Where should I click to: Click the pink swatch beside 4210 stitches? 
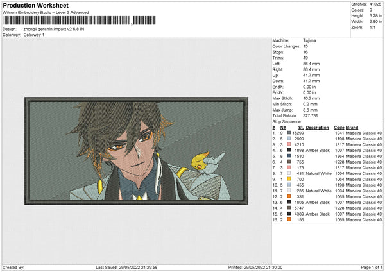coord(289,144)
